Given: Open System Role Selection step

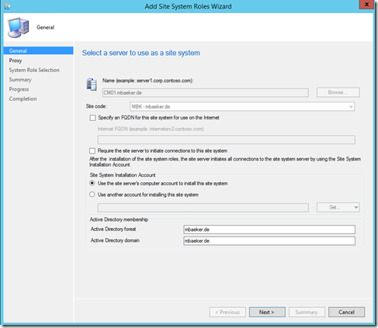Looking at the screenshot, I should (34, 70).
